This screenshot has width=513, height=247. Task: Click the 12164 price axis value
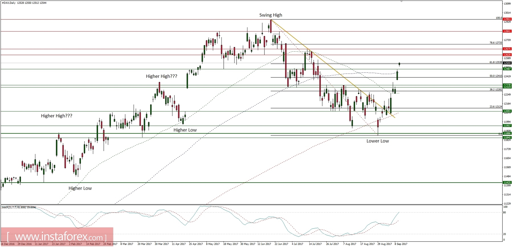[x=507, y=104]
